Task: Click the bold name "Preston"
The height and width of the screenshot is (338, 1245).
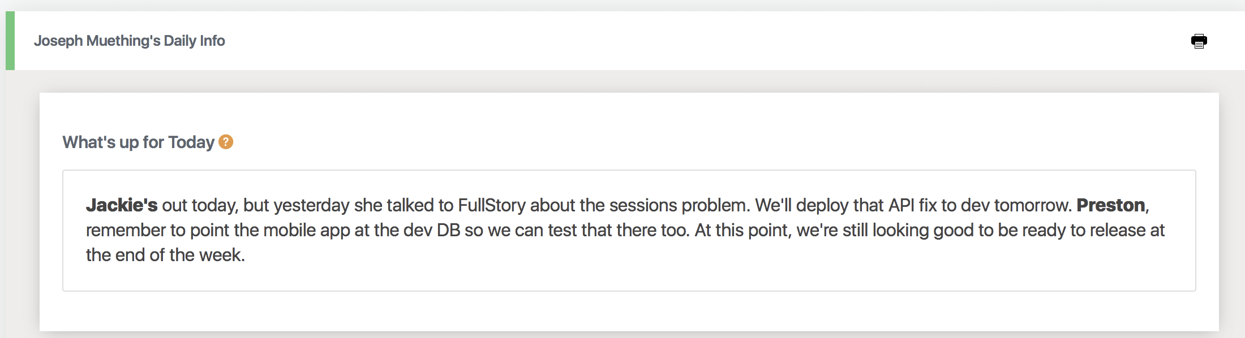Action: pos(1110,205)
